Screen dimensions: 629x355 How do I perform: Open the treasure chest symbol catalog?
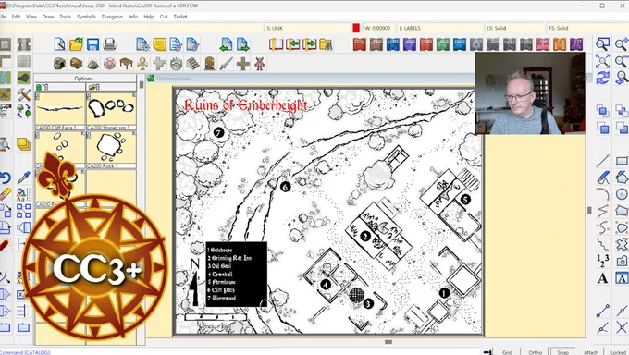click(x=76, y=64)
